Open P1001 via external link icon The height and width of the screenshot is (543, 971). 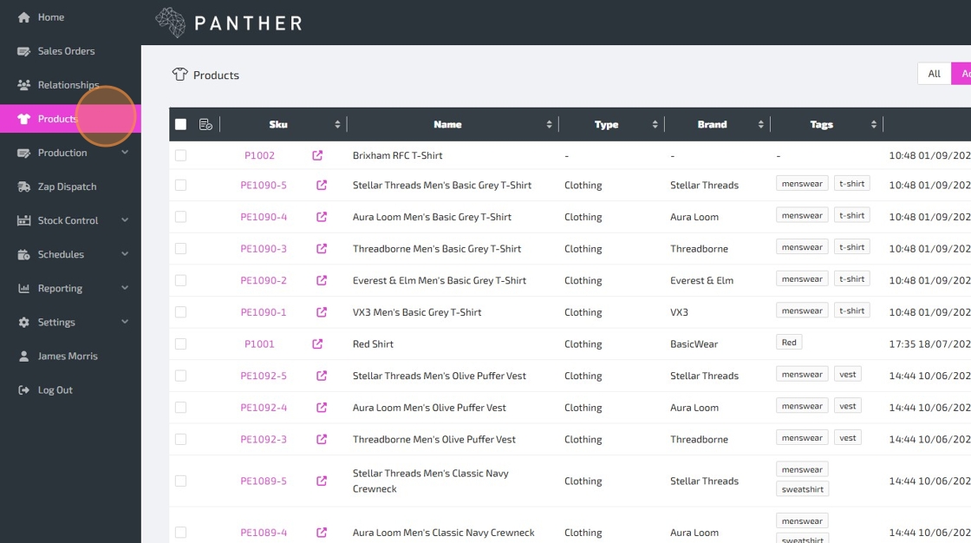coord(317,344)
